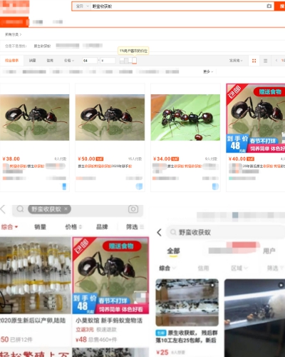Open the 筛选 filter button in mobile panel
Viewport: 285px width, 357px height.
point(135,227)
